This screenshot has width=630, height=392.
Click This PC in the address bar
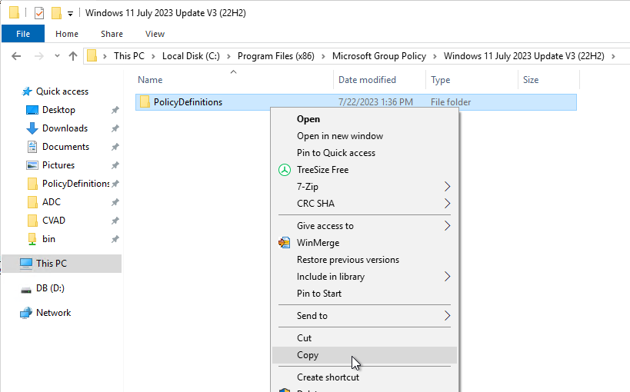pos(129,56)
